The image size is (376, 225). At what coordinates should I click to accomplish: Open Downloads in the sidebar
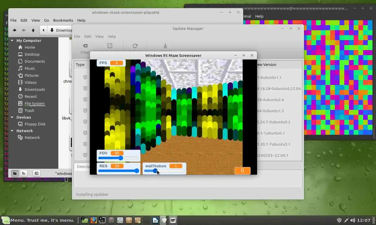(35, 89)
